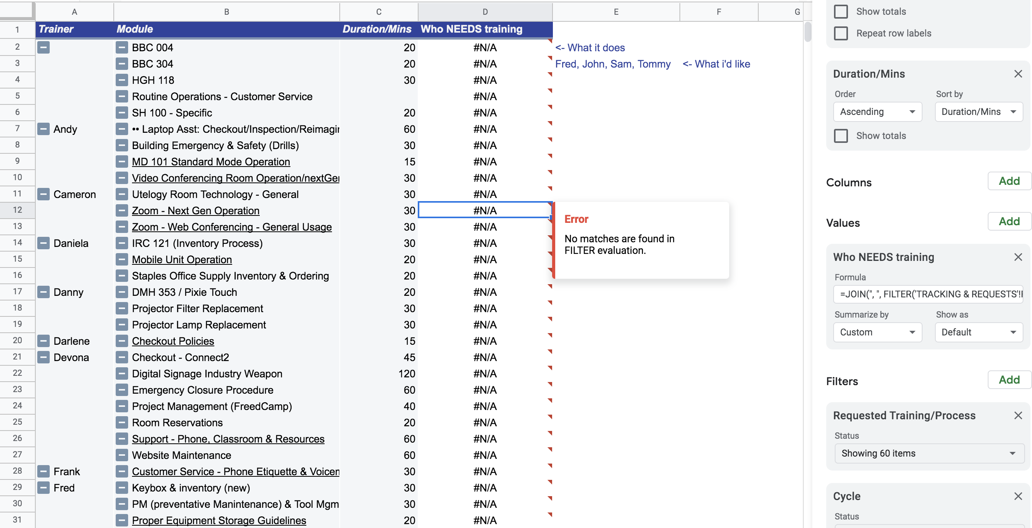This screenshot has width=1032, height=528.
Task: Collapse Emergency Closure Procedure row
Action: pos(122,390)
